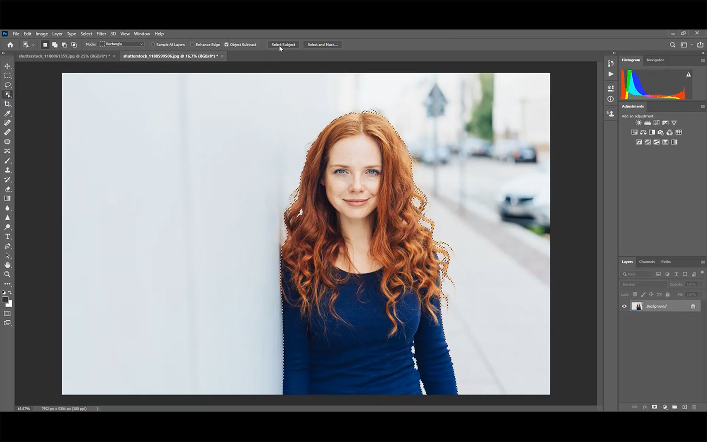Open the Normal blend mode dropdown

(643, 285)
